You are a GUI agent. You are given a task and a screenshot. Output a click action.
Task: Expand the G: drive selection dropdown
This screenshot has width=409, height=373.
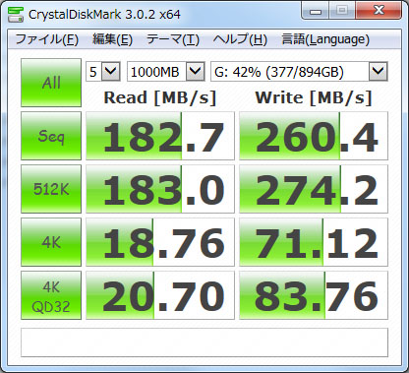click(x=379, y=71)
